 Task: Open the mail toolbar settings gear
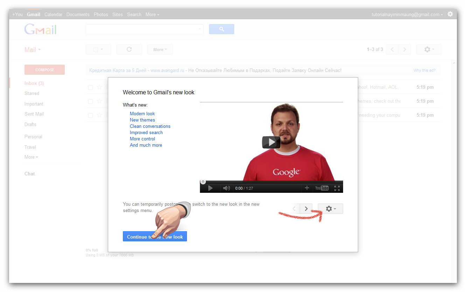429,50
